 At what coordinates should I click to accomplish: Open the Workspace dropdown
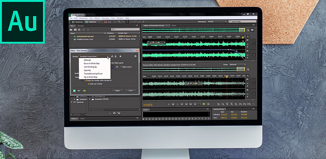click(216, 22)
